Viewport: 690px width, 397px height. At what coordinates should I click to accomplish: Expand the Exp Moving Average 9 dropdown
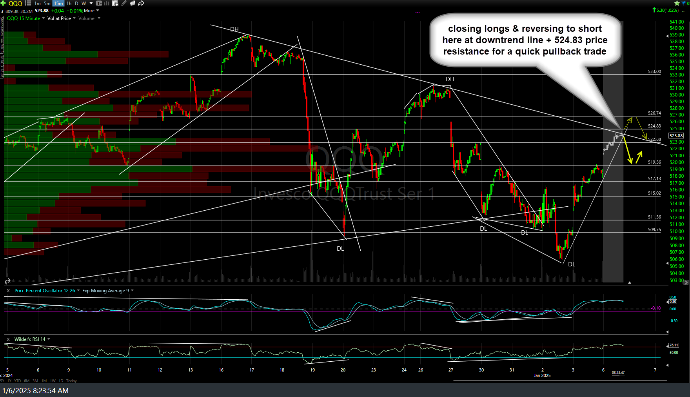coord(132,291)
